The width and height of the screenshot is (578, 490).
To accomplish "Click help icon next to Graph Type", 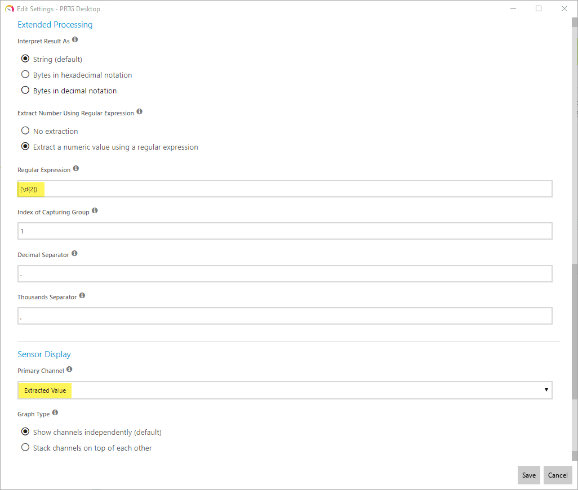I will (x=55, y=413).
